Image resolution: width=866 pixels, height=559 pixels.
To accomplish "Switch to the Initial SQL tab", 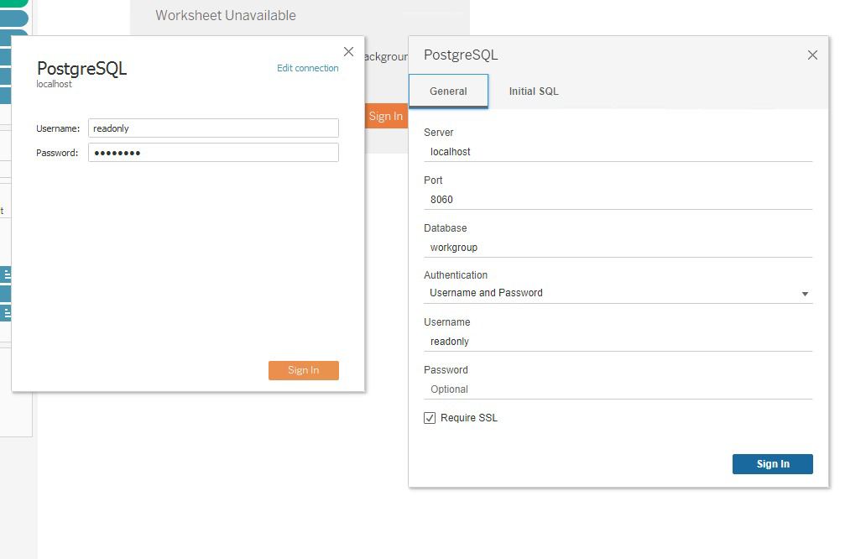I will [x=534, y=91].
